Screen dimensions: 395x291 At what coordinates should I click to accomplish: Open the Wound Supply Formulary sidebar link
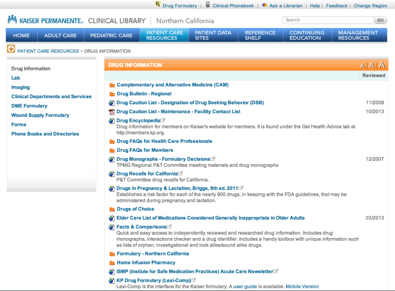(x=40, y=115)
